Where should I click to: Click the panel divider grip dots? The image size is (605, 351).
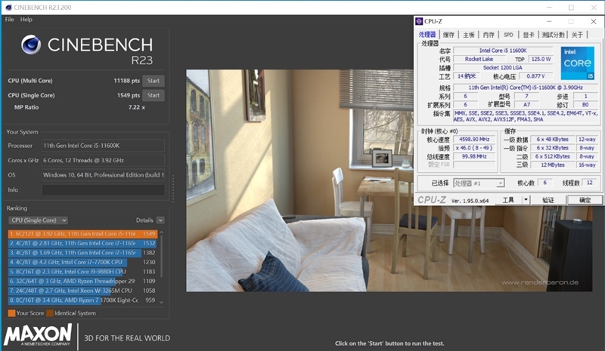click(x=173, y=188)
